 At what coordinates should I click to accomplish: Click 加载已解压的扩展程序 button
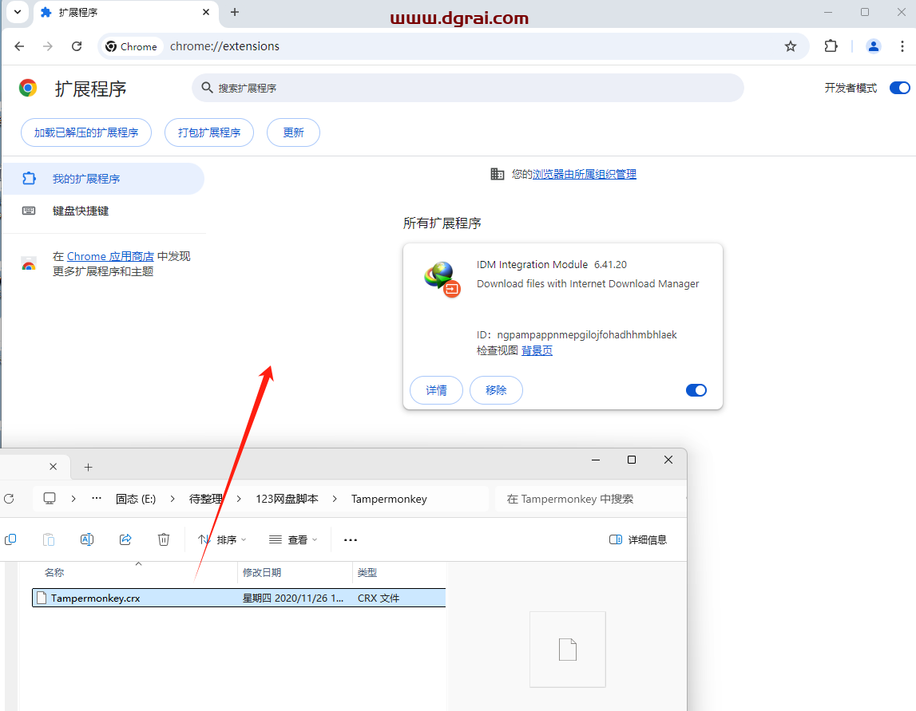86,132
